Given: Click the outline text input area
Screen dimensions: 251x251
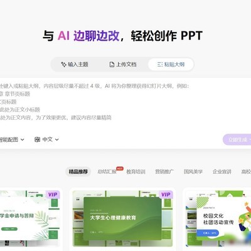Looking at the screenshot, I should click(x=125, y=102).
